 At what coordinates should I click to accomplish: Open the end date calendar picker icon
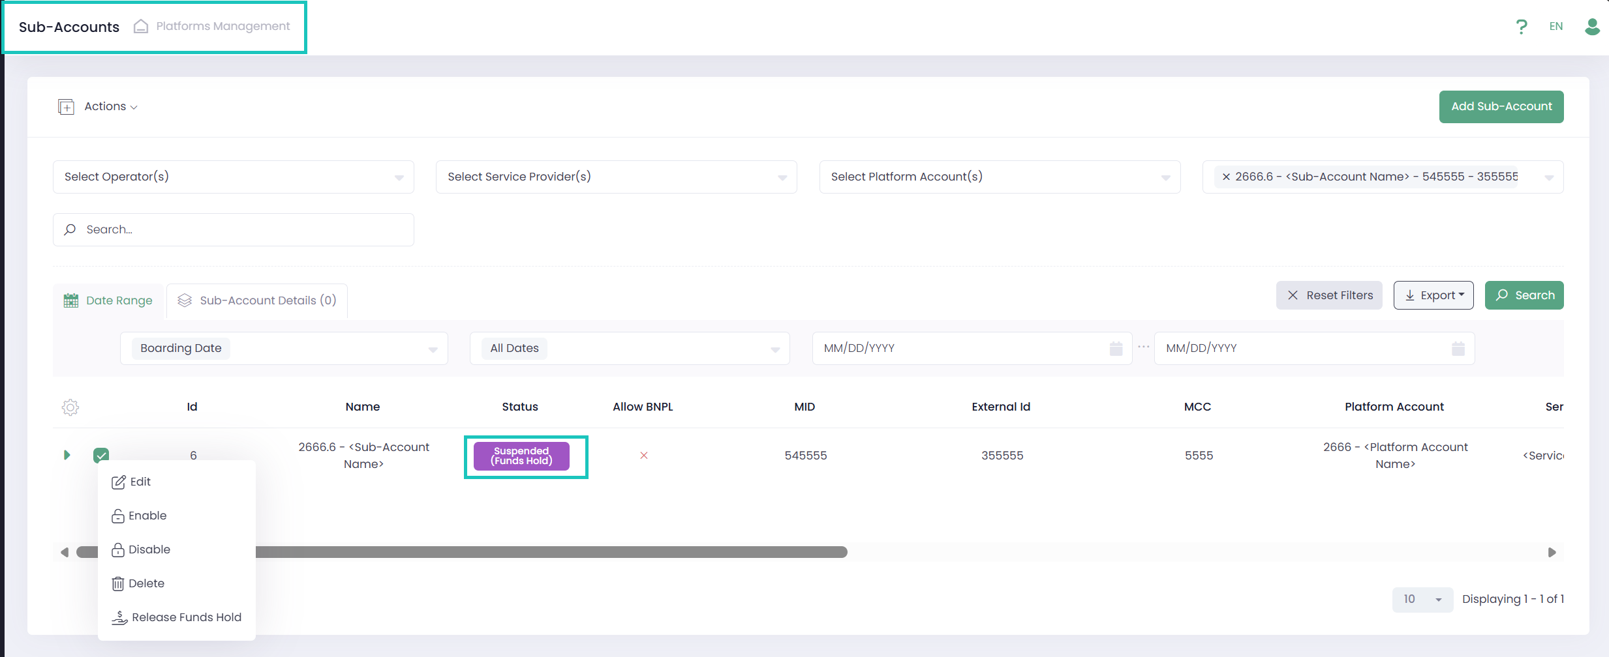coord(1458,349)
